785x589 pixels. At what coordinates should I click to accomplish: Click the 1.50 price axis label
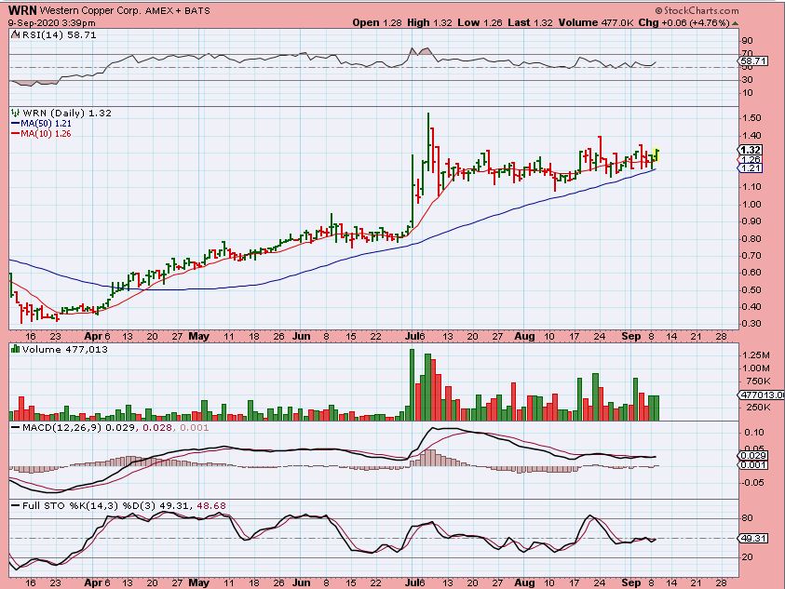pos(751,118)
